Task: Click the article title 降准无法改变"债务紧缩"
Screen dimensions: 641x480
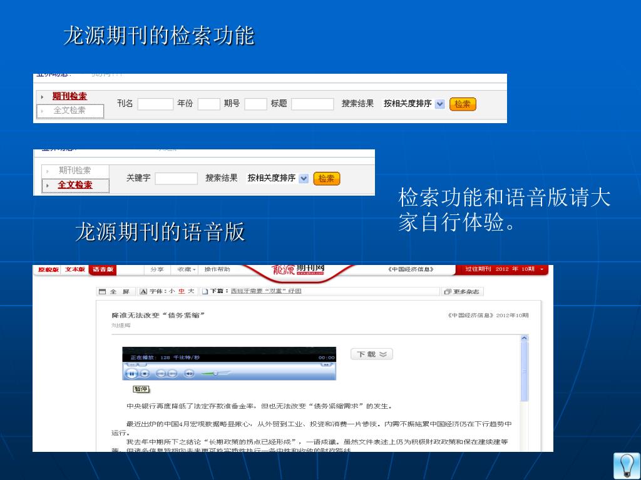Action: tap(158, 315)
